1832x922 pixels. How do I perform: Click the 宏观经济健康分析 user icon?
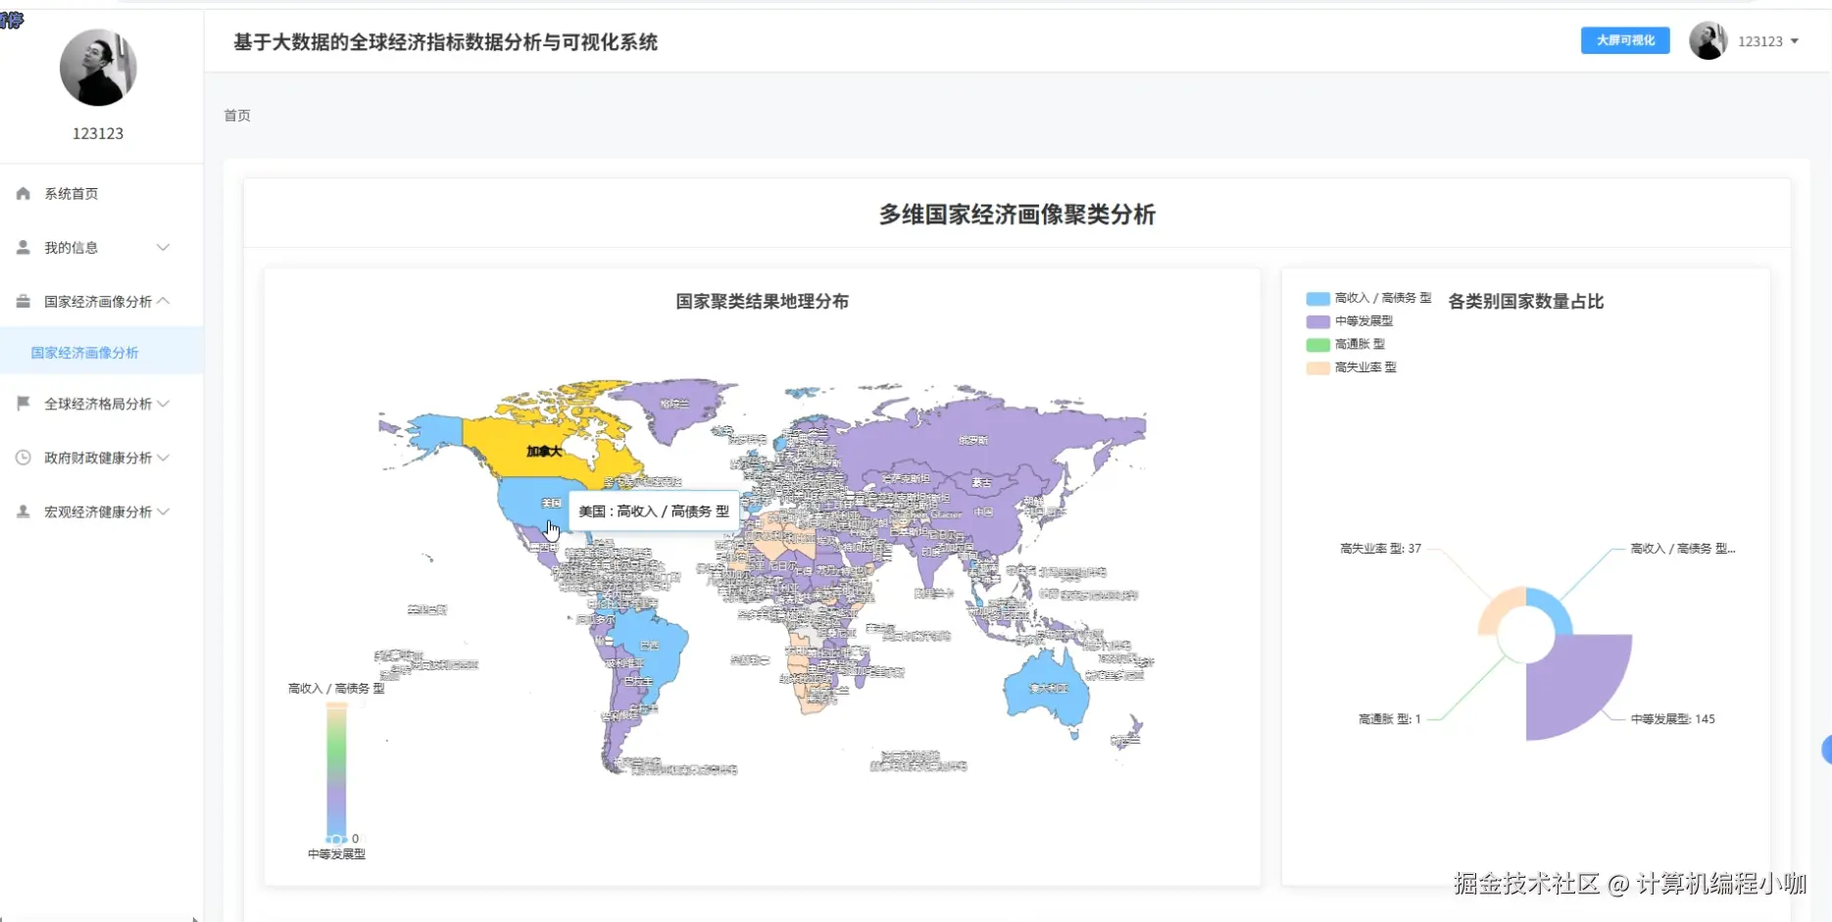(24, 510)
